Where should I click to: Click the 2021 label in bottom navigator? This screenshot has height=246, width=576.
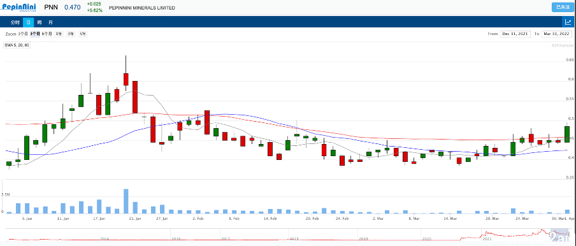487,238
